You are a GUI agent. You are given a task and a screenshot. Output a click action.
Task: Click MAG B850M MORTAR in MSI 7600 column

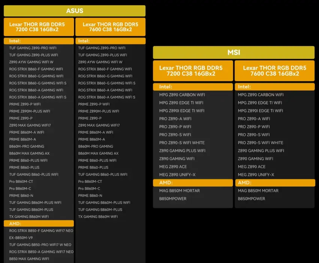click(258, 191)
